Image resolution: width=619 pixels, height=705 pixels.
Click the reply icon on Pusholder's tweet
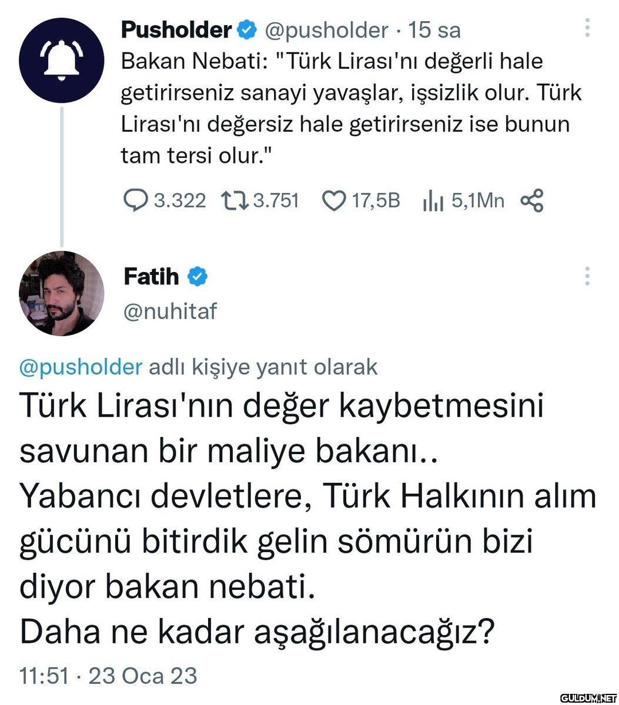[x=136, y=201]
